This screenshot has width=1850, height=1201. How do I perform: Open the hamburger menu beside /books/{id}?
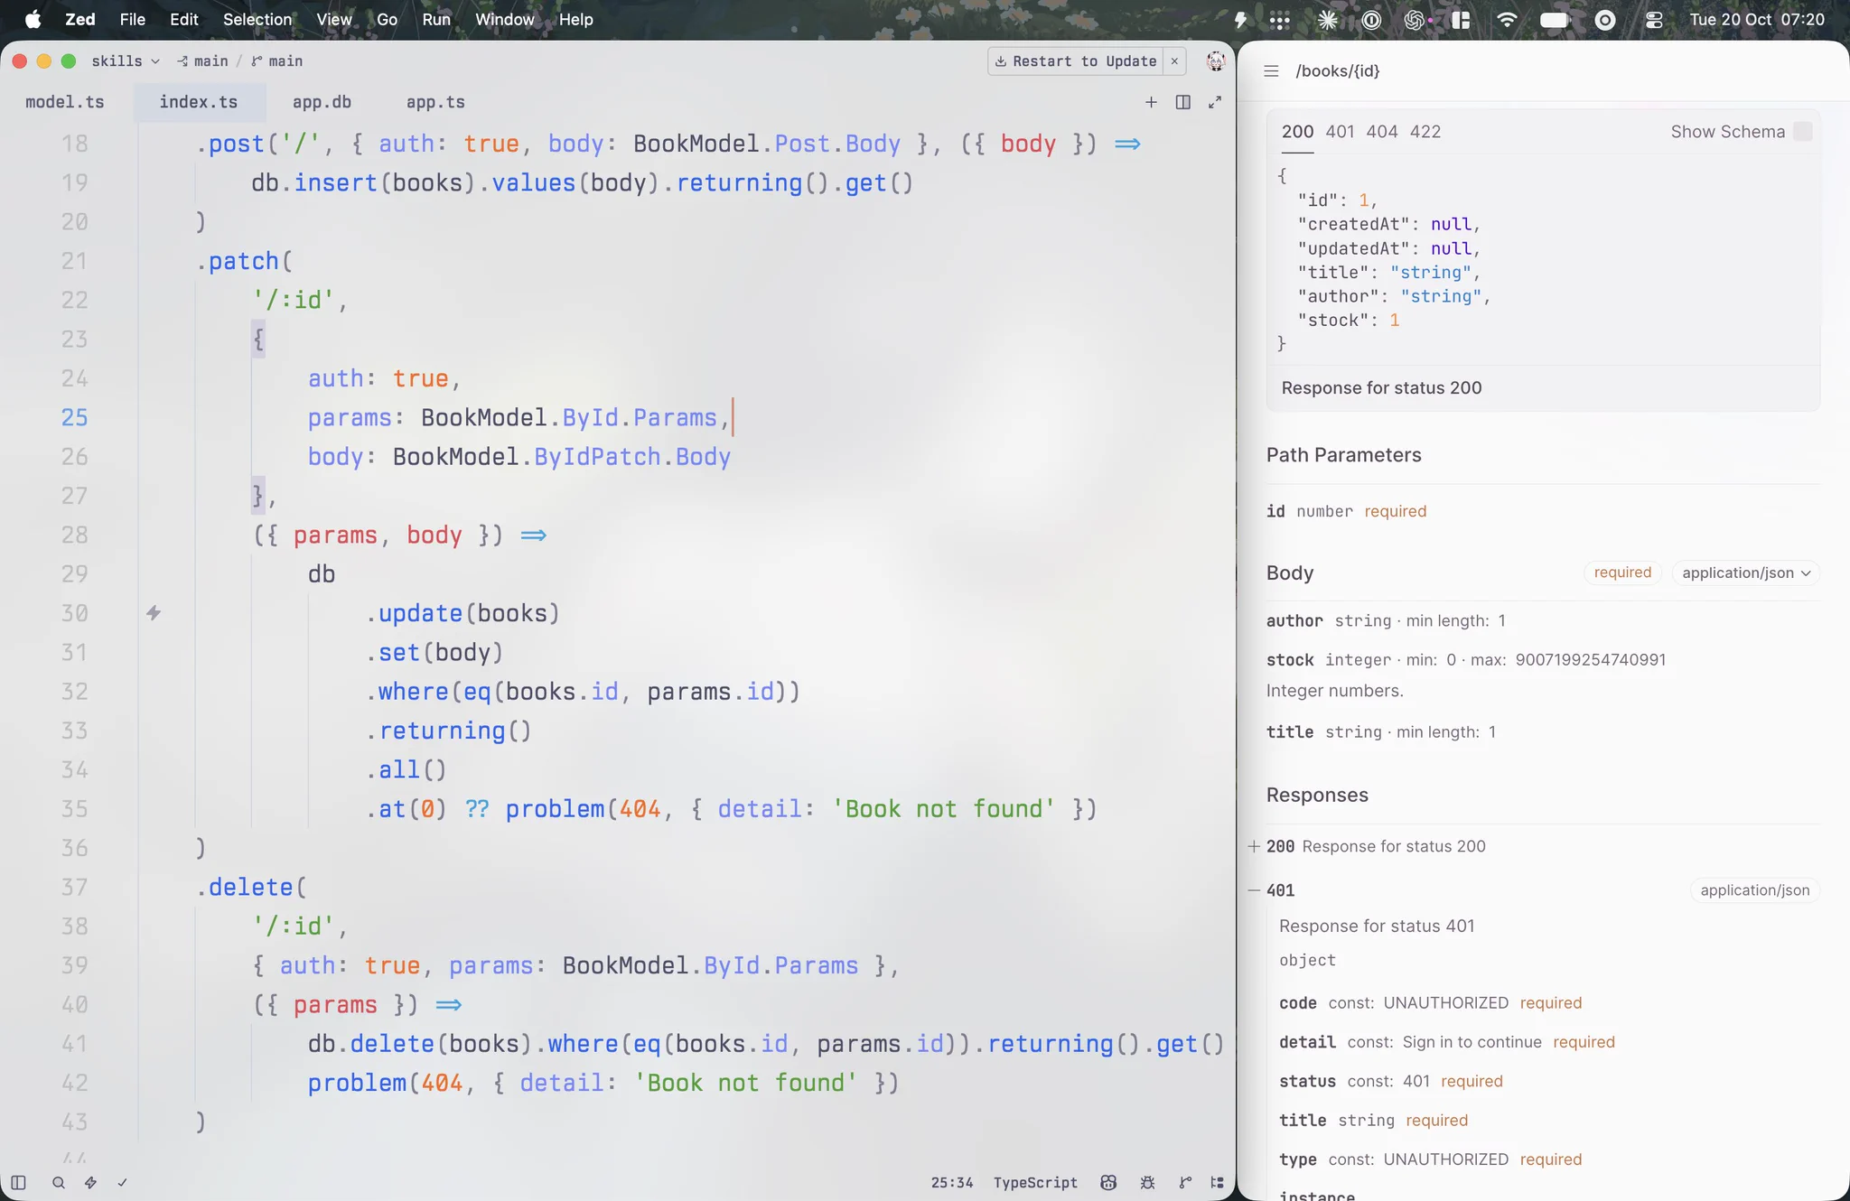1271,71
